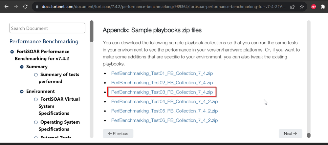The width and height of the screenshot is (328, 145).
Task: Click the browser back arrow
Action: point(5,7)
